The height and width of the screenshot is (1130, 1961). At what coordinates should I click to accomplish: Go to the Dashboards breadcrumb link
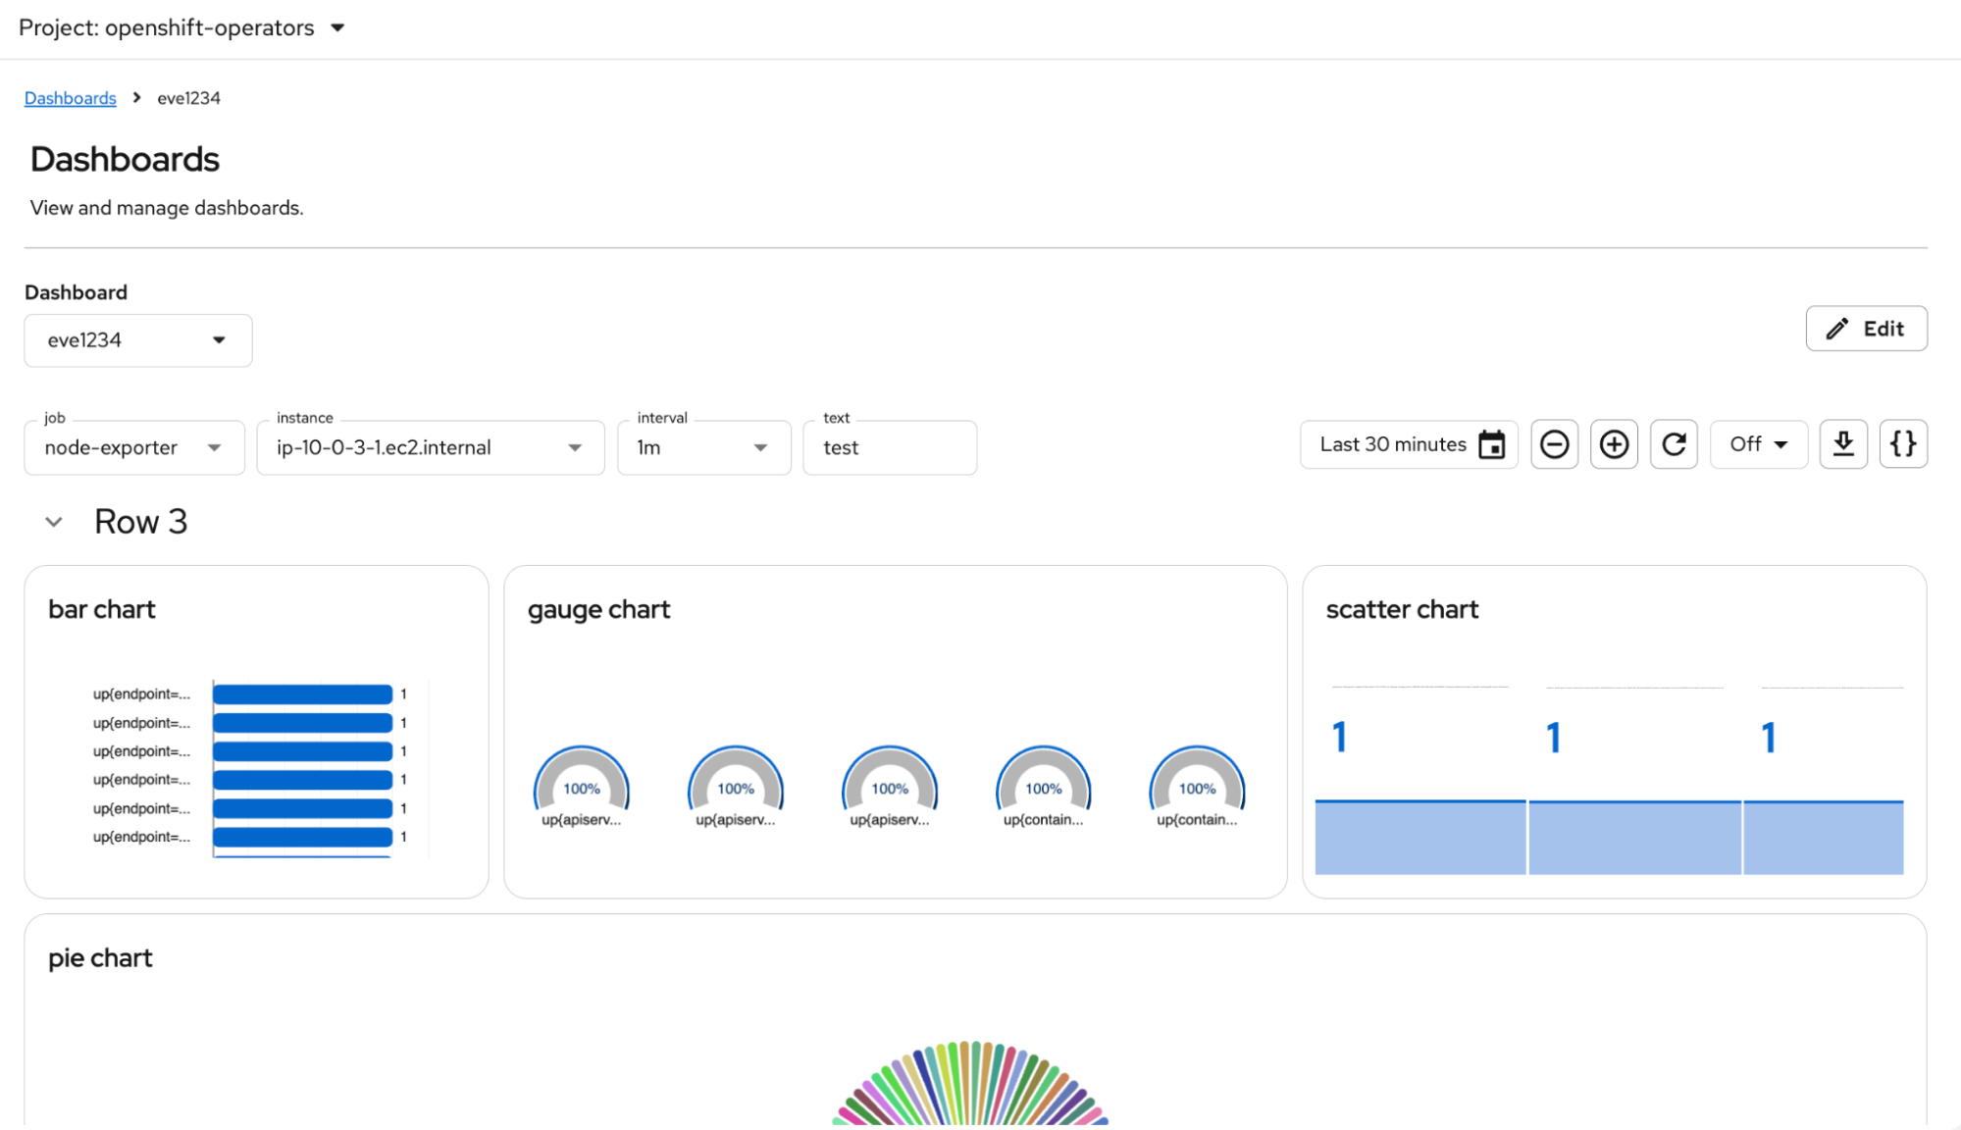[70, 98]
